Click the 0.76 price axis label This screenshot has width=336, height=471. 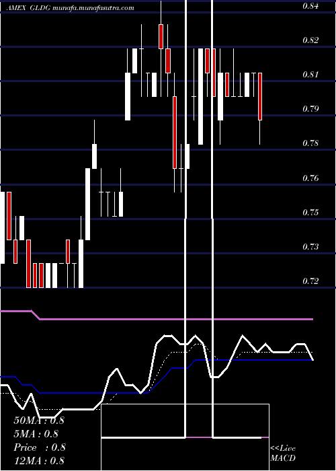[x=310, y=178]
